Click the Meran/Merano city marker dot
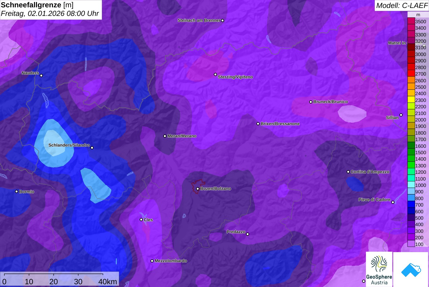Screen dimensions: 429x287 pos(165,136)
